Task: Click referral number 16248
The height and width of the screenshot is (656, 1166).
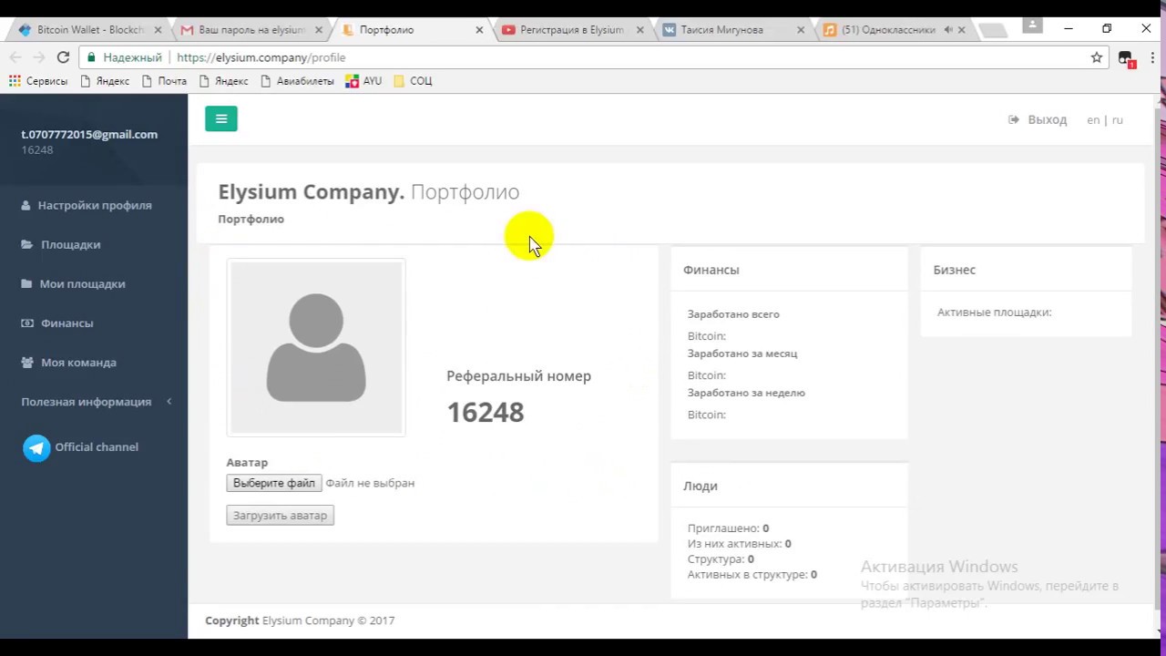Action: pos(486,413)
